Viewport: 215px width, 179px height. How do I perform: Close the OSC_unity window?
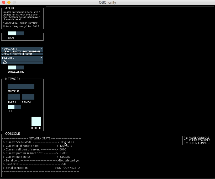click(x=3, y=2)
